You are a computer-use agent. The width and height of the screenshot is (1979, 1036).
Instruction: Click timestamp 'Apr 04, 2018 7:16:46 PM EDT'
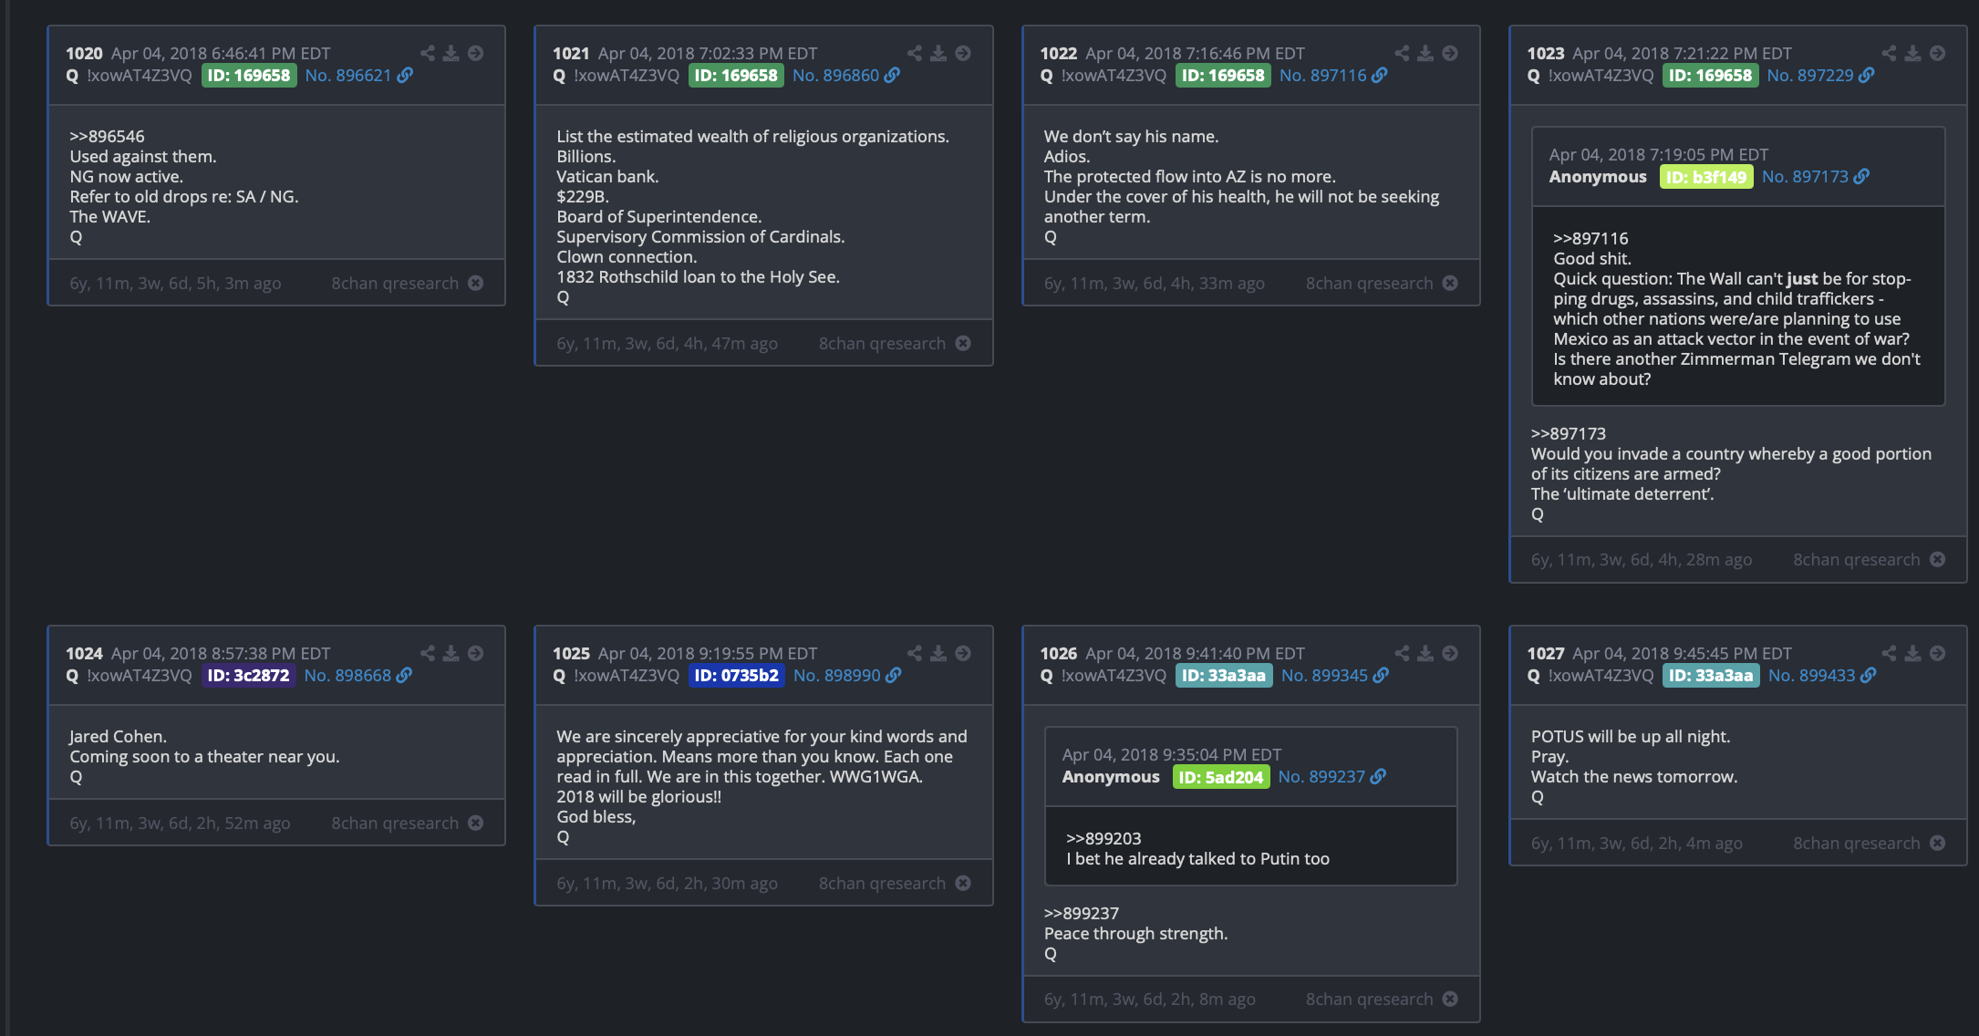(x=1195, y=54)
